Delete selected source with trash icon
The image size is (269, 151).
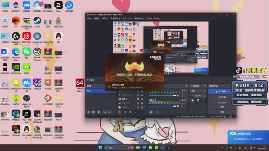(125, 112)
